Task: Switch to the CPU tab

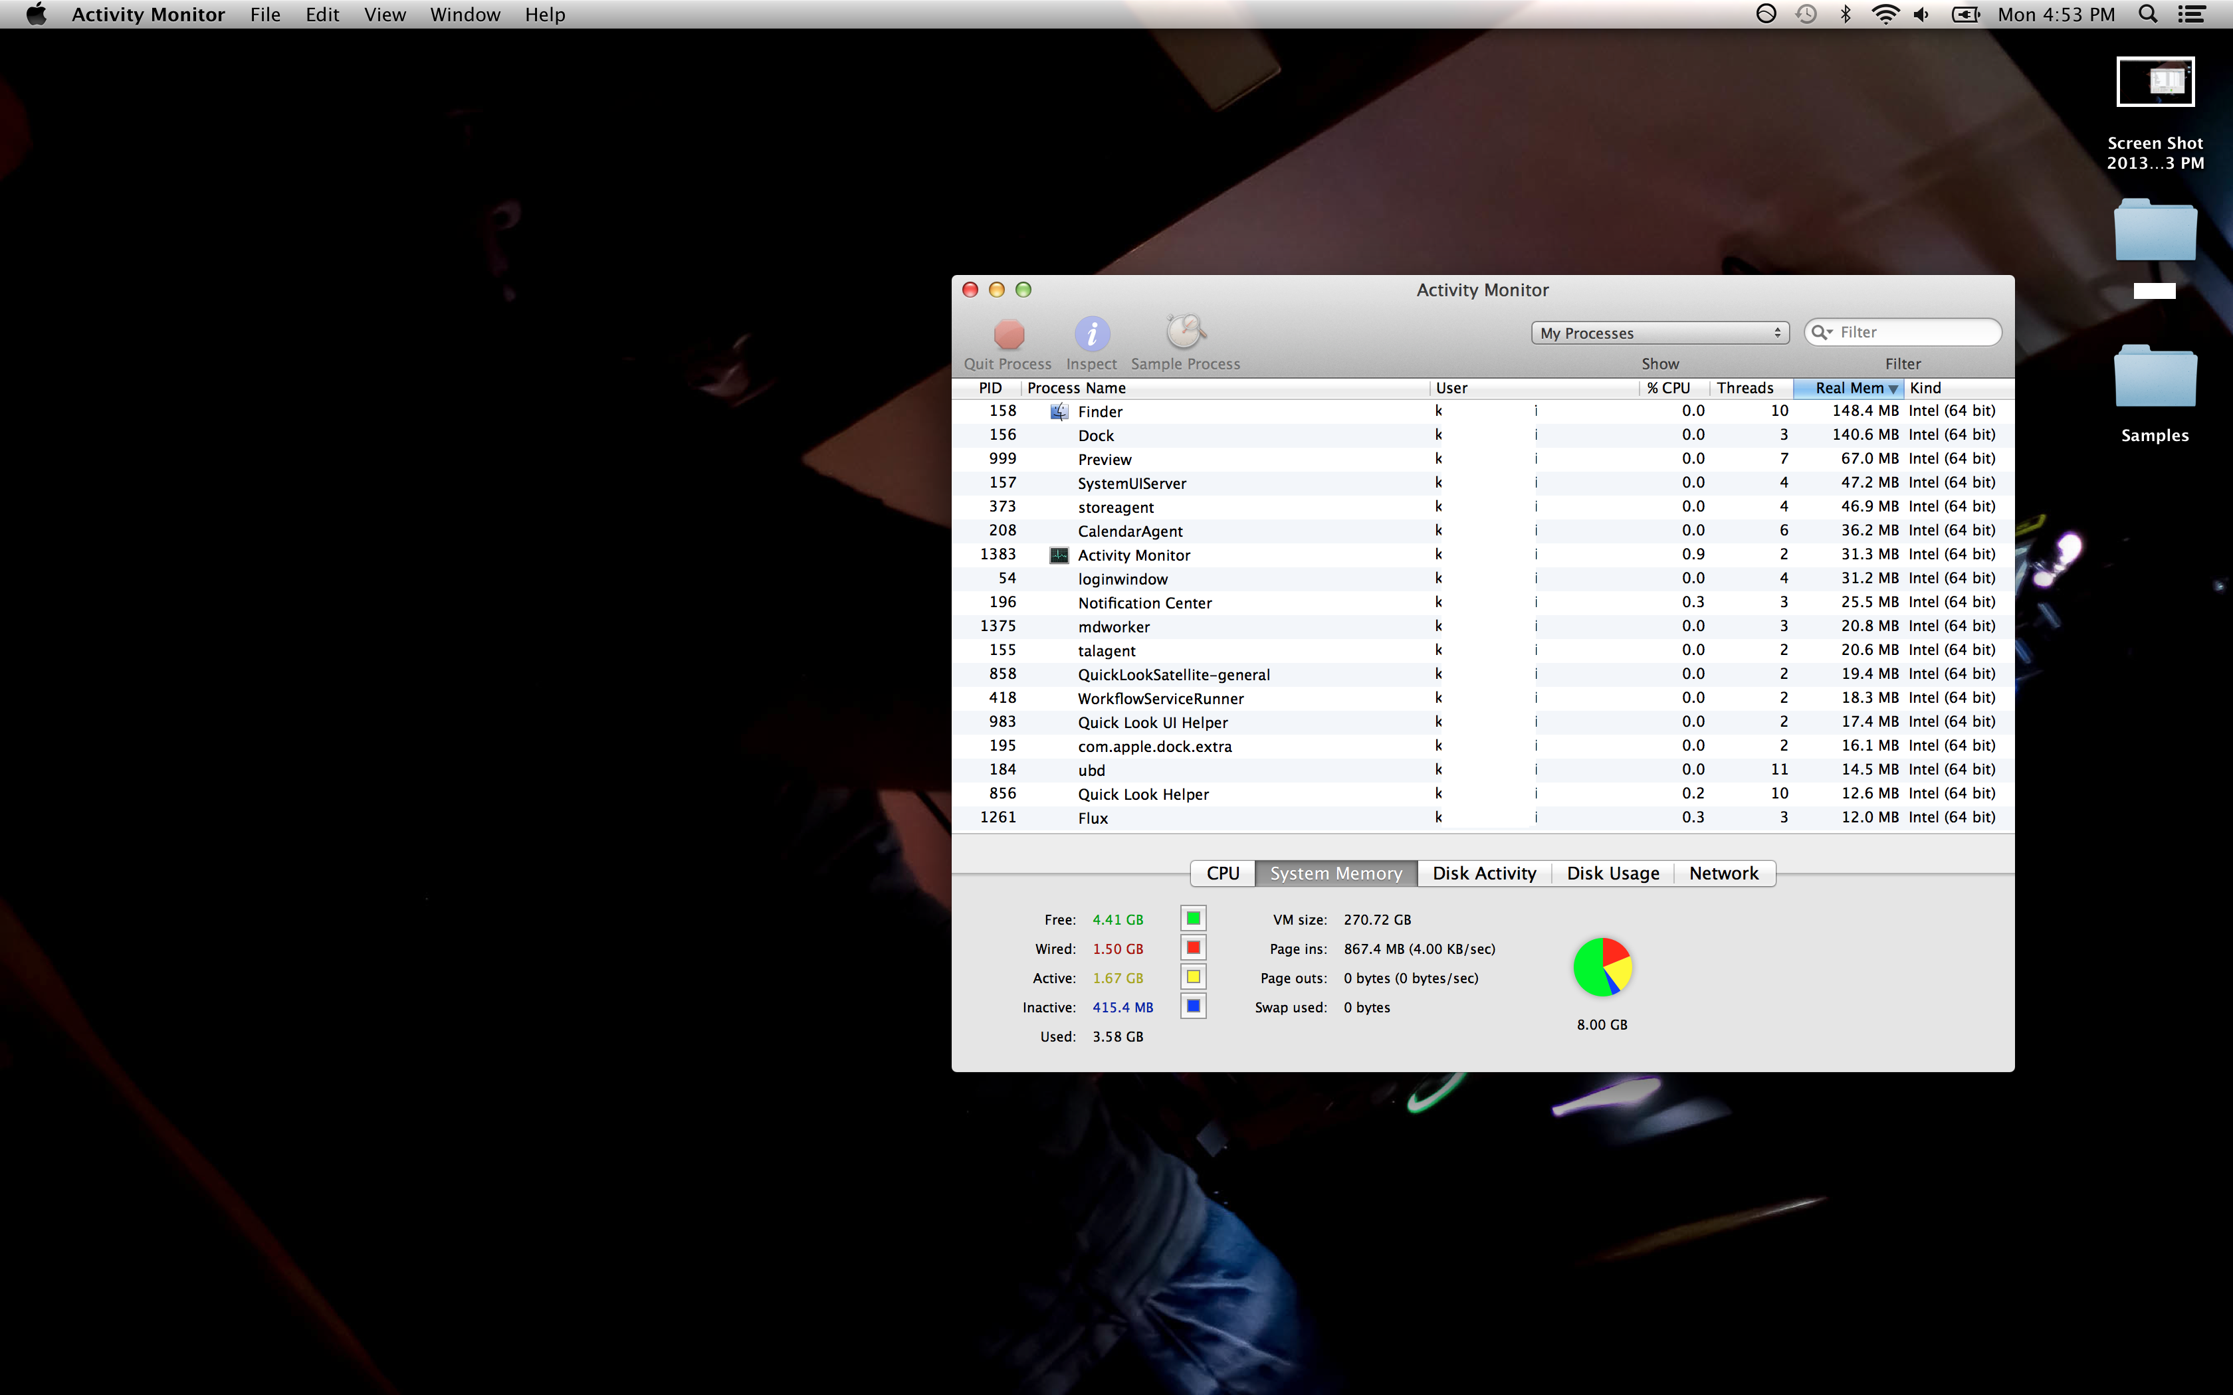Action: tap(1223, 873)
